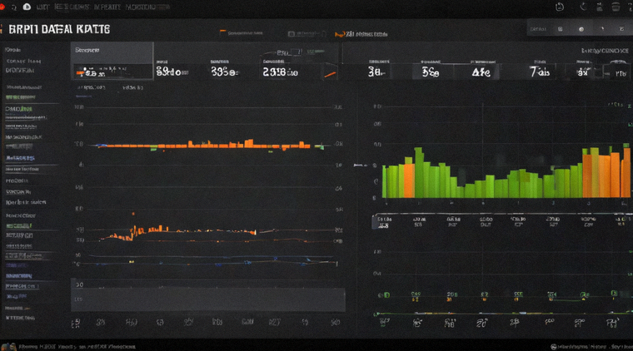Click the save document icon in top bar
Viewport: 633px width, 351px height.
(x=560, y=7)
